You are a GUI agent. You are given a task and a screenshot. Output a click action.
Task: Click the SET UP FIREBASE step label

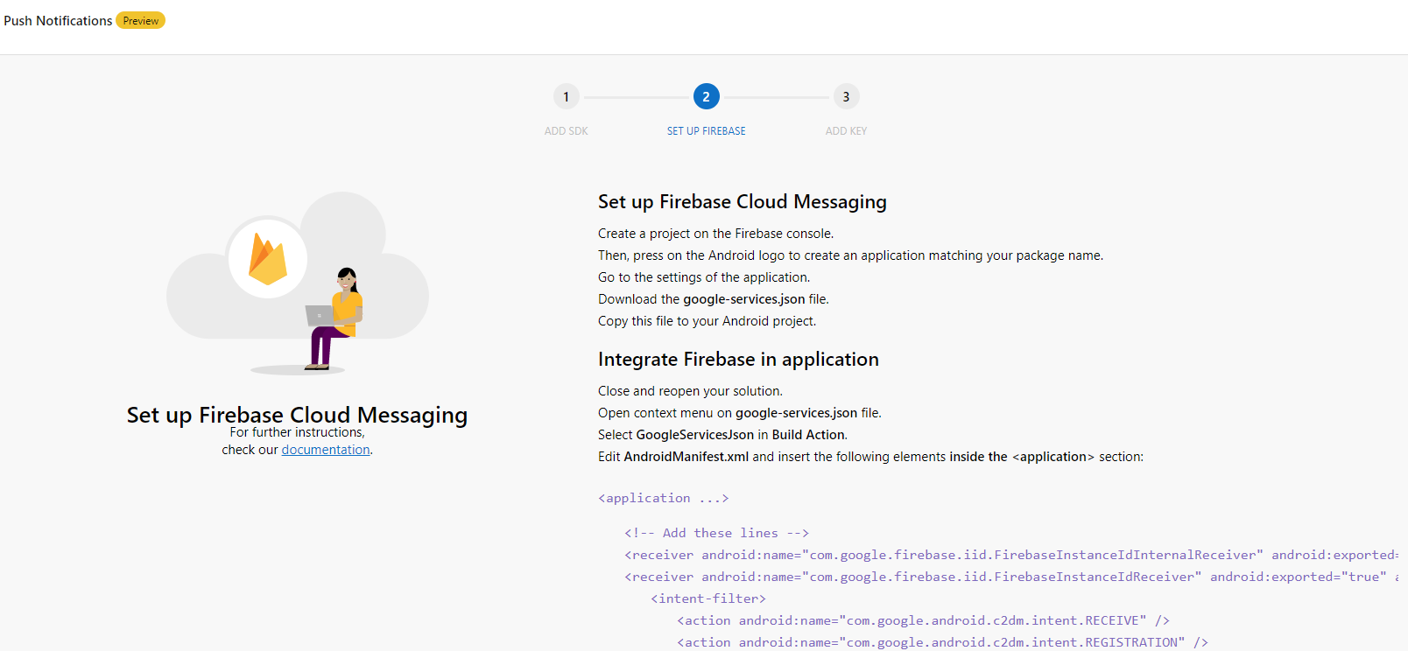[x=706, y=131]
